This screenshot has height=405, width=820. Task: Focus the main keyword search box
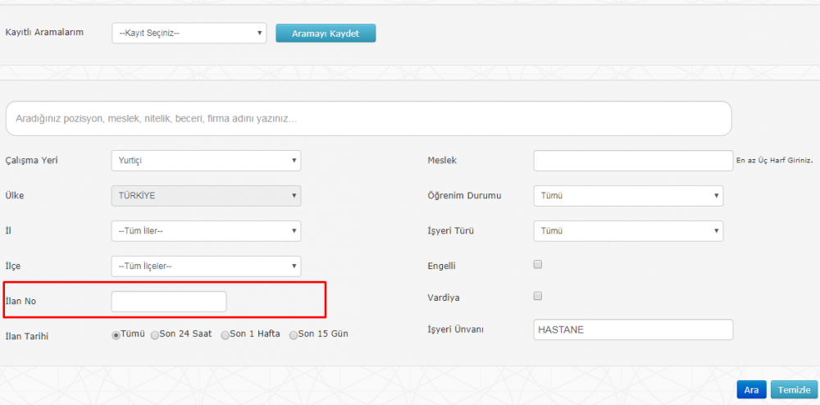(368, 119)
